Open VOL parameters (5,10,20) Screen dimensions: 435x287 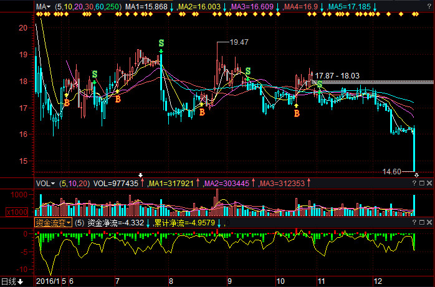[72, 184]
